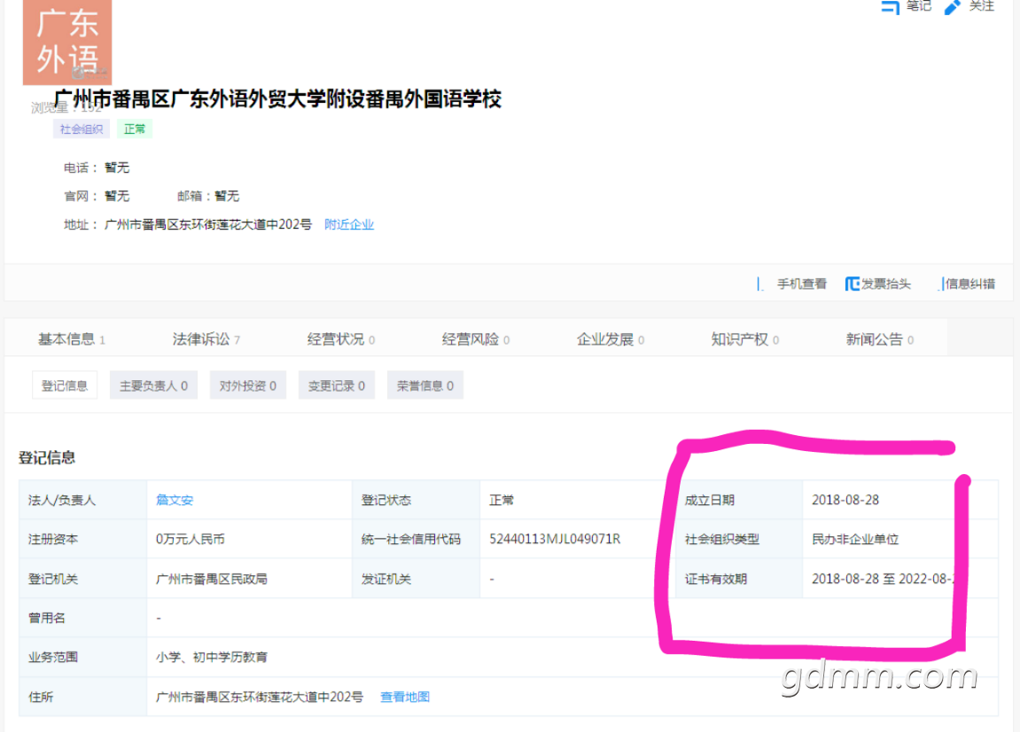This screenshot has height=732, width=1020.
Task: Click the 发证机关 label cell
Action: (416, 579)
